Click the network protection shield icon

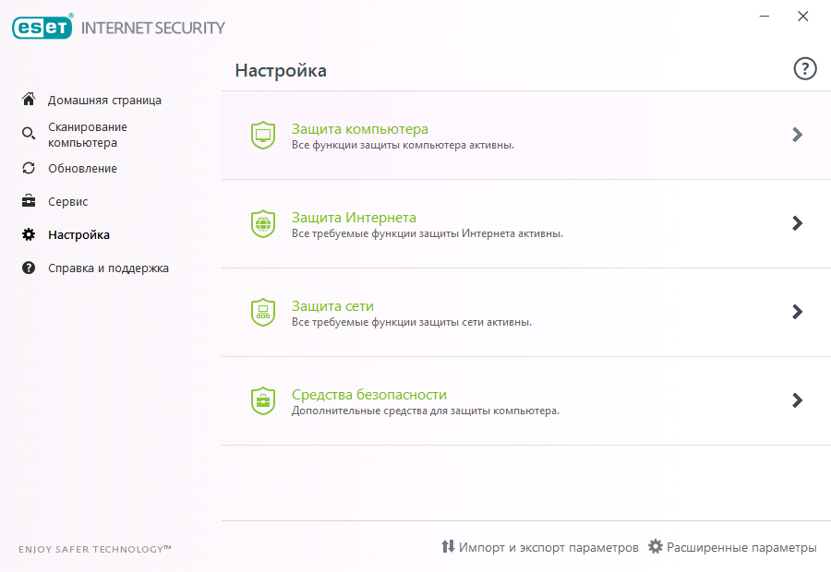click(263, 312)
